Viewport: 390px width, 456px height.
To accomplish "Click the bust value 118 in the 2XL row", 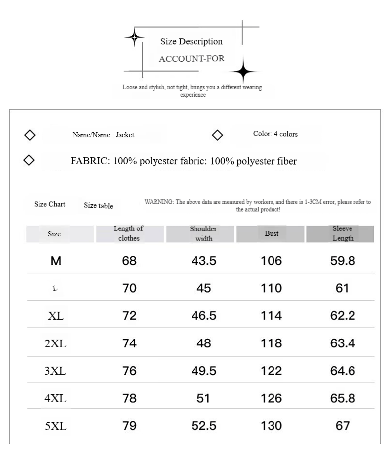I will coord(272,343).
